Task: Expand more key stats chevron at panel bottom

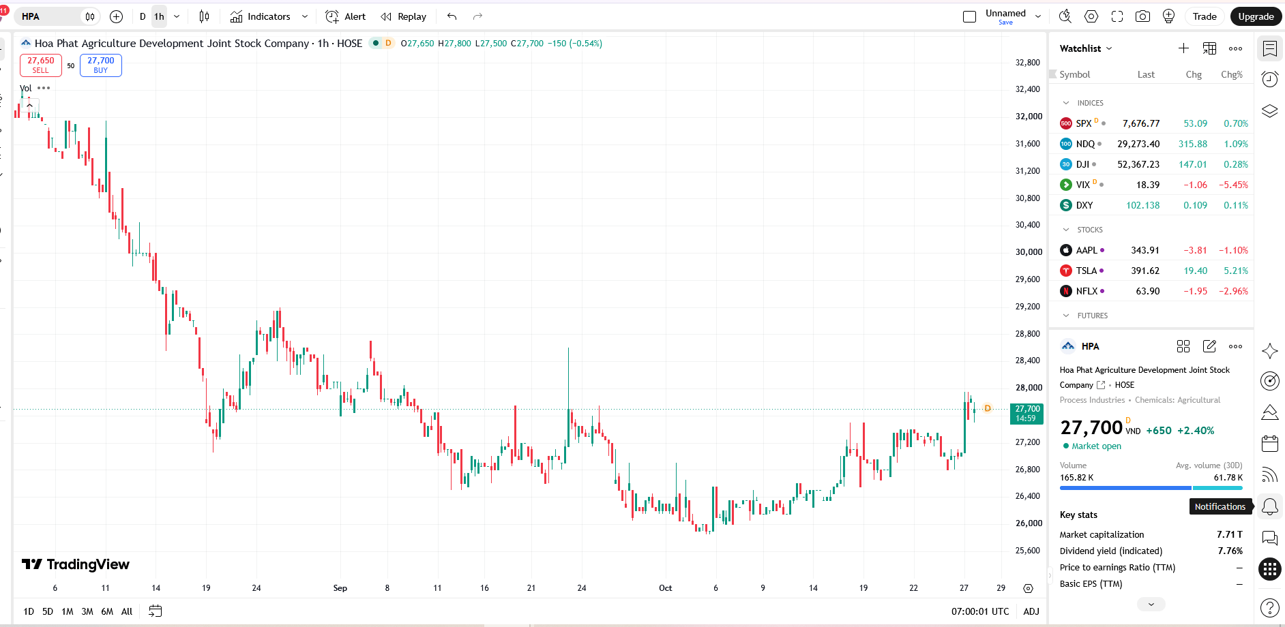Action: click(1151, 605)
